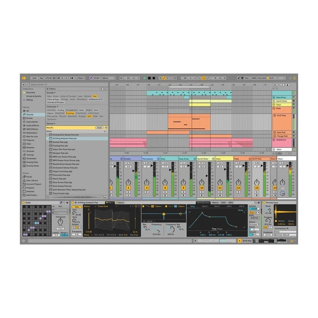The image size is (318, 318).
Task: Toggle track 2 activator for Breaks
Action: click(x=128, y=188)
